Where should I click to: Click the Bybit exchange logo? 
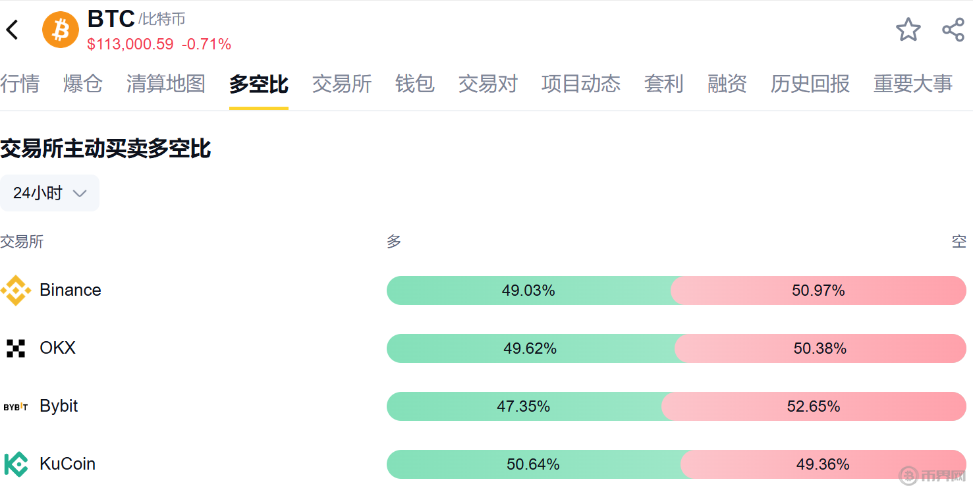coord(16,406)
